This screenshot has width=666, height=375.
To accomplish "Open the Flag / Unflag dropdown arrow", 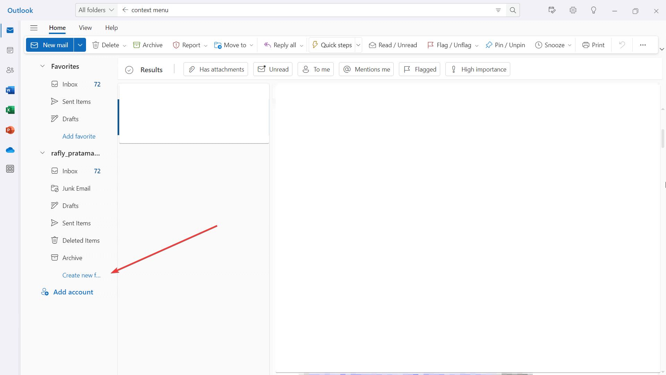I will pos(477,45).
